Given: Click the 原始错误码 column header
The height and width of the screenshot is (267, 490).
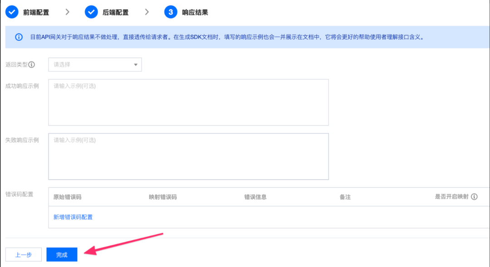Looking at the screenshot, I should 67,197.
